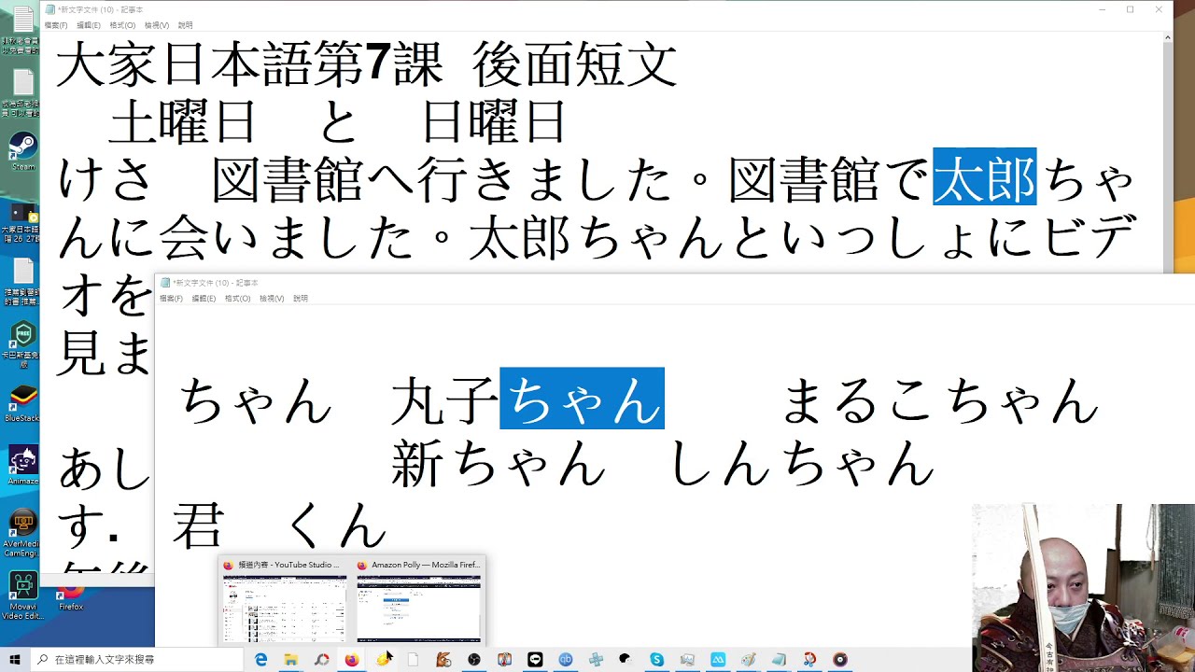Click the taskbar search box
The width and height of the screenshot is (1195, 672).
[137, 660]
